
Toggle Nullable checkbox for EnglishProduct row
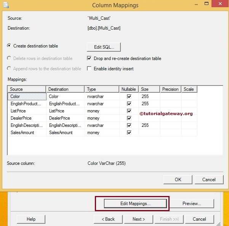pyautogui.click(x=129, y=104)
